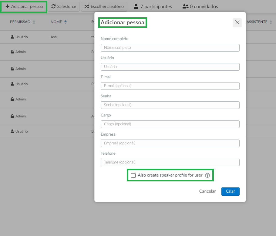This screenshot has width=276, height=236.
Task: Sort by the PERMISSÃO column arrows
Action: [34, 22]
